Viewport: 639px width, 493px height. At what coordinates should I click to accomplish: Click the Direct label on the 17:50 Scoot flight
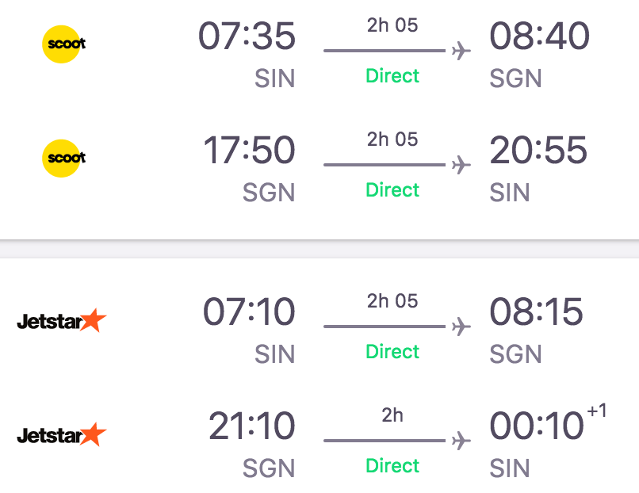[392, 190]
